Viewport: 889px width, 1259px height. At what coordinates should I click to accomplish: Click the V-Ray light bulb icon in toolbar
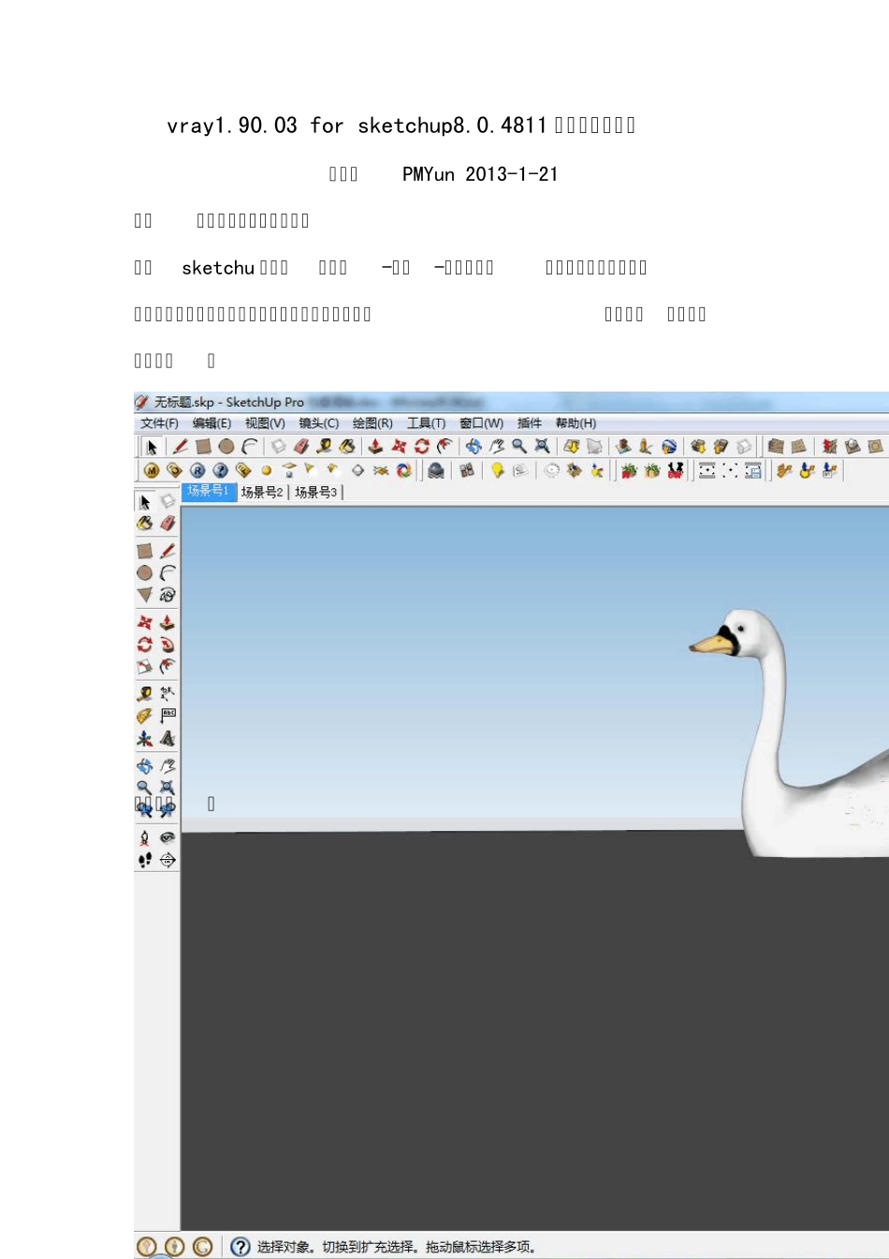pyautogui.click(x=498, y=470)
